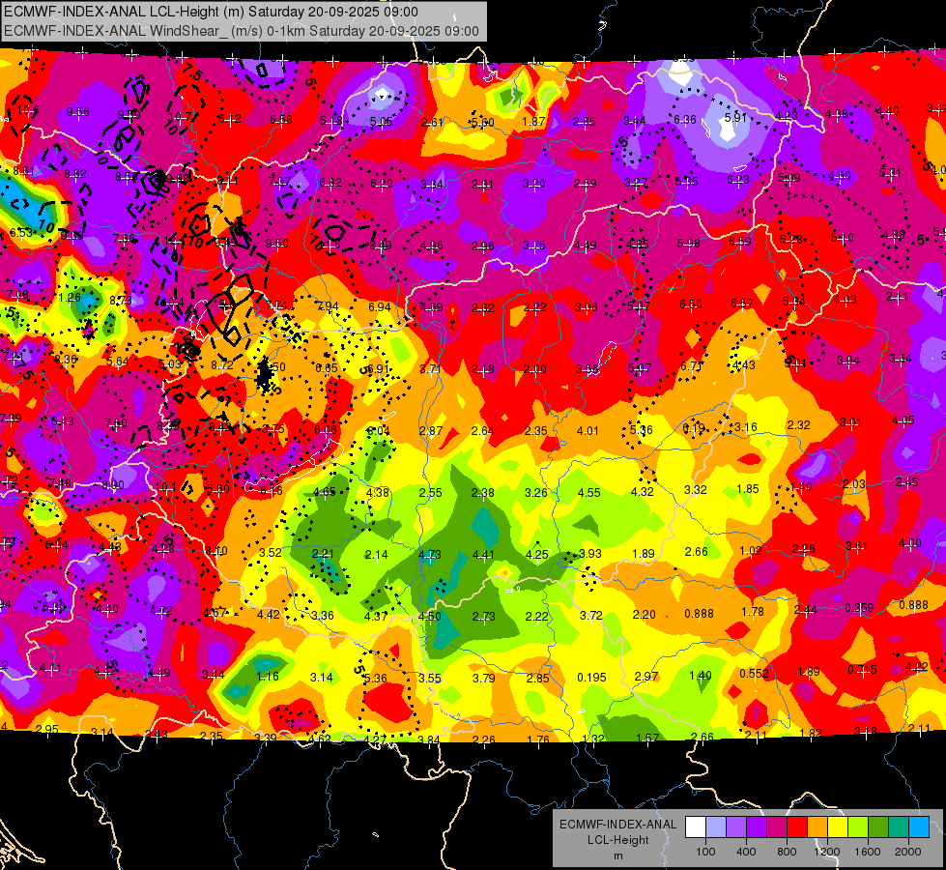Click the wind shear value 2.14
This screenshot has height=870, width=946.
(377, 554)
